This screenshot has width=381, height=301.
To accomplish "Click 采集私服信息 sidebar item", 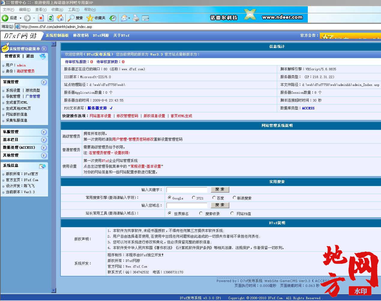I will [x=16, y=120].
